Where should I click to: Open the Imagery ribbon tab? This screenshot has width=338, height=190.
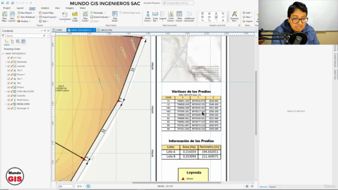70,8
